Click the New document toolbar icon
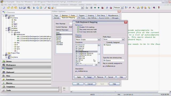 coord(4,8)
